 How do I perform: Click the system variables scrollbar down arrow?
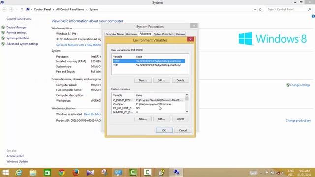(x=187, y=112)
